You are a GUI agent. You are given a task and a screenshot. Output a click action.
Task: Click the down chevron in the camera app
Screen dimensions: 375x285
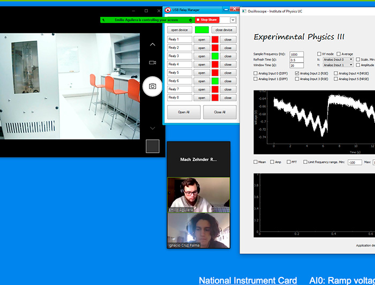153,128
